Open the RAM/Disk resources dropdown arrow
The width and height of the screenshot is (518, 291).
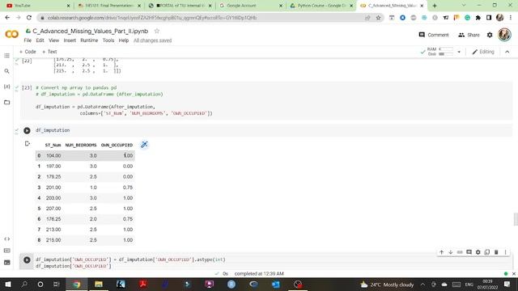(459, 52)
